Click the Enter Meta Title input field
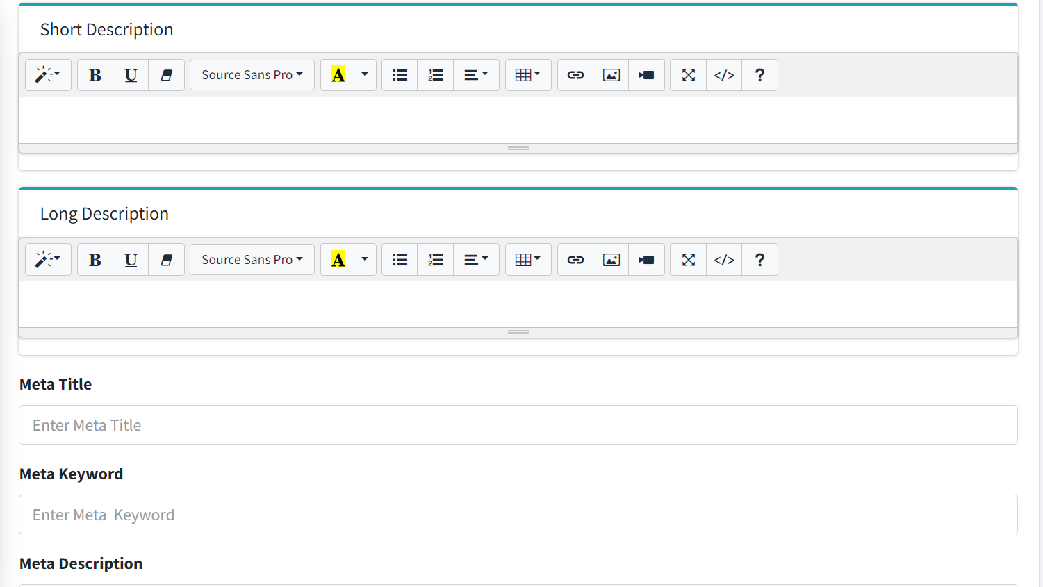Screen dimensions: 1043x587 518,425
